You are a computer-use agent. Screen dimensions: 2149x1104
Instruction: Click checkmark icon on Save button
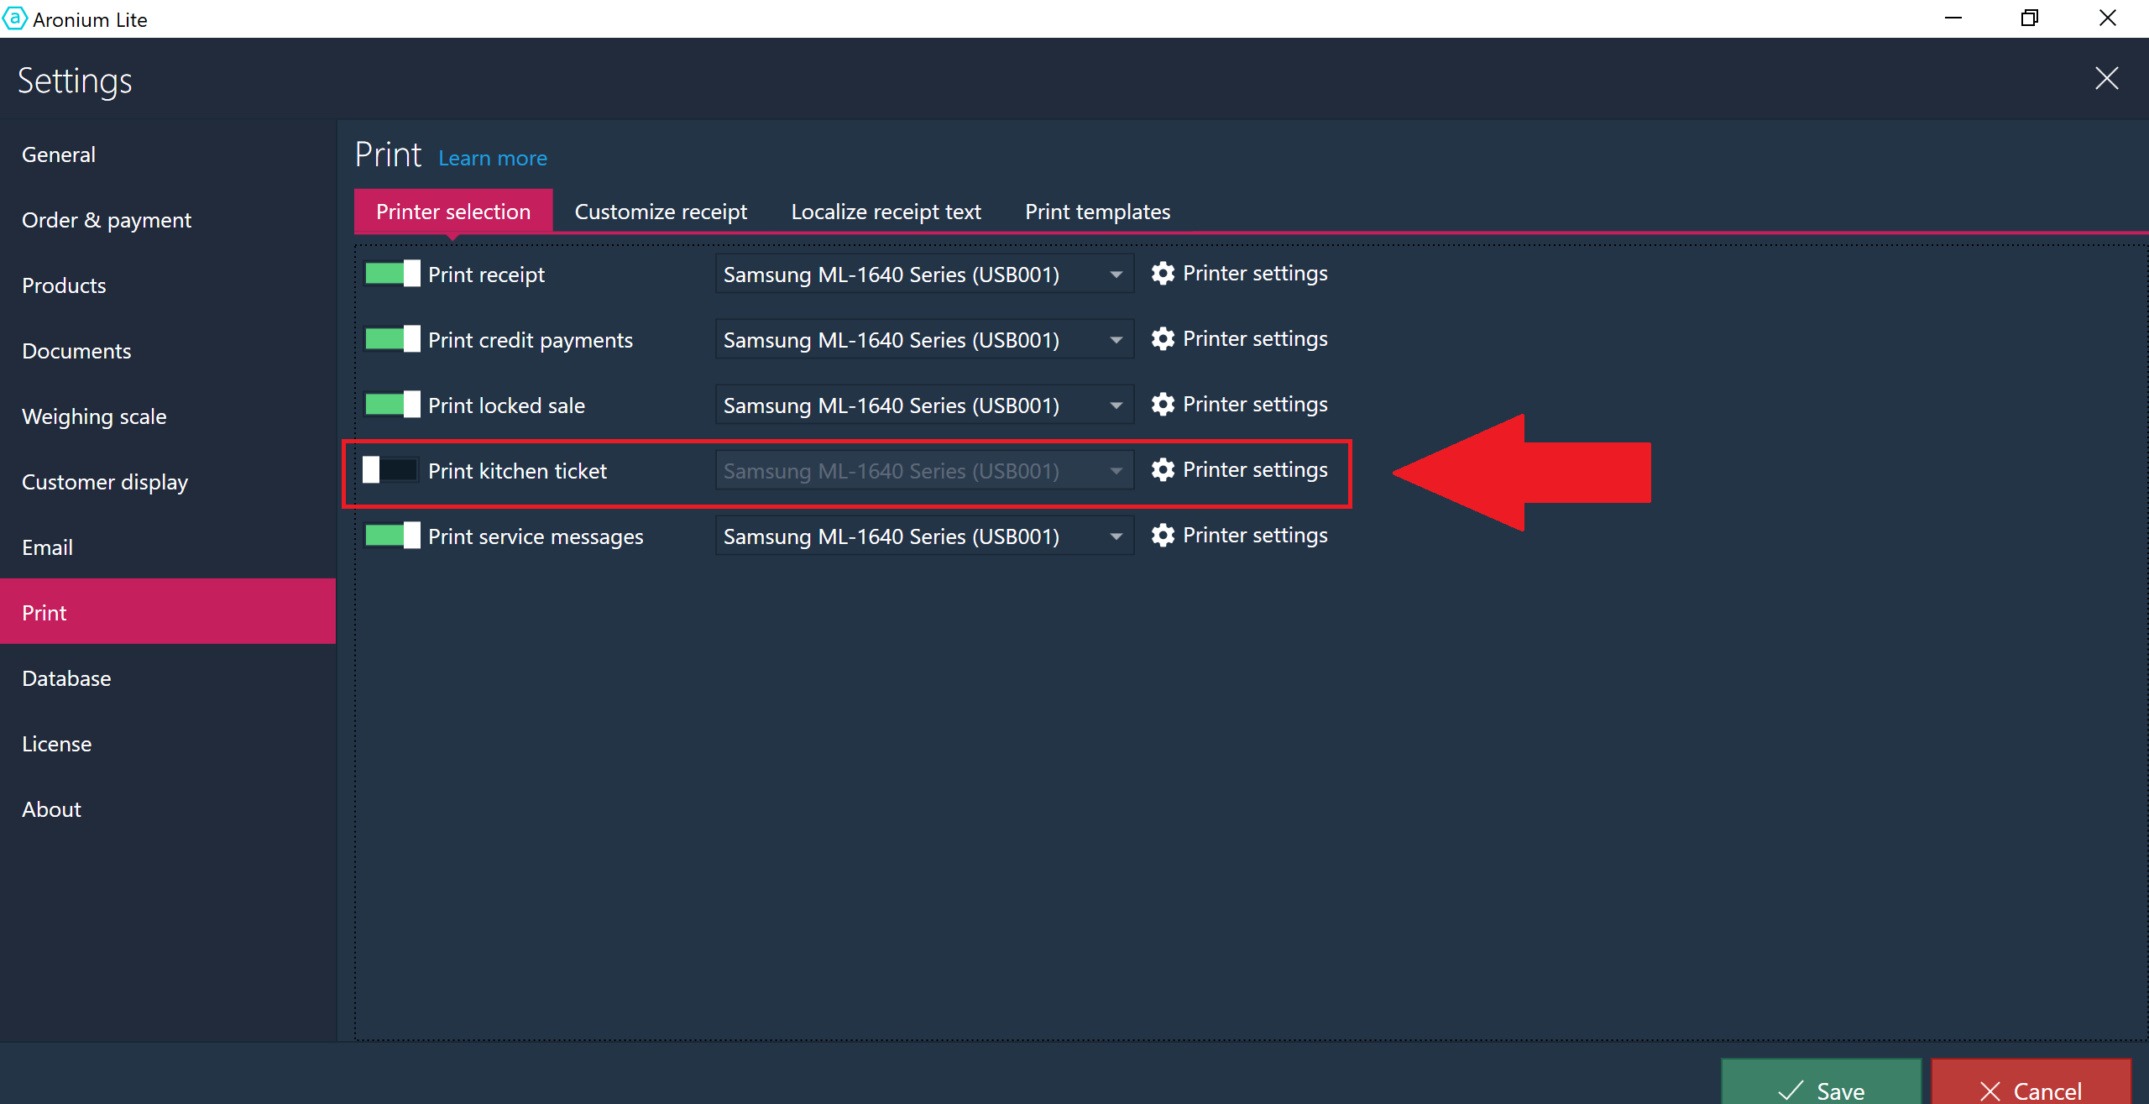pyautogui.click(x=1791, y=1090)
